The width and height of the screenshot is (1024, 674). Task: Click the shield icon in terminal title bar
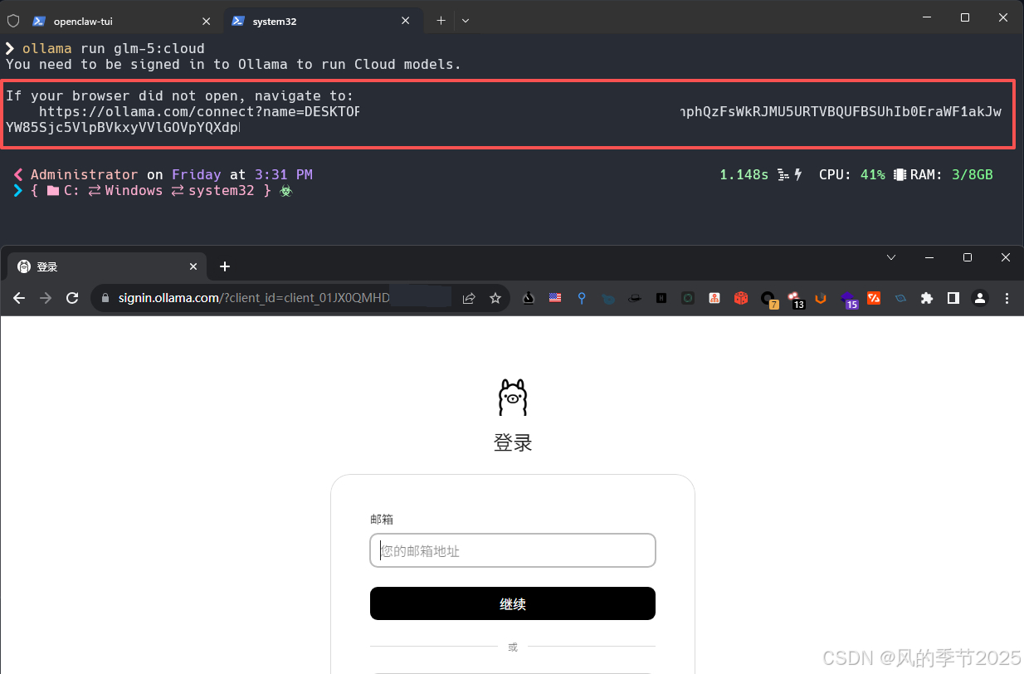pos(13,21)
